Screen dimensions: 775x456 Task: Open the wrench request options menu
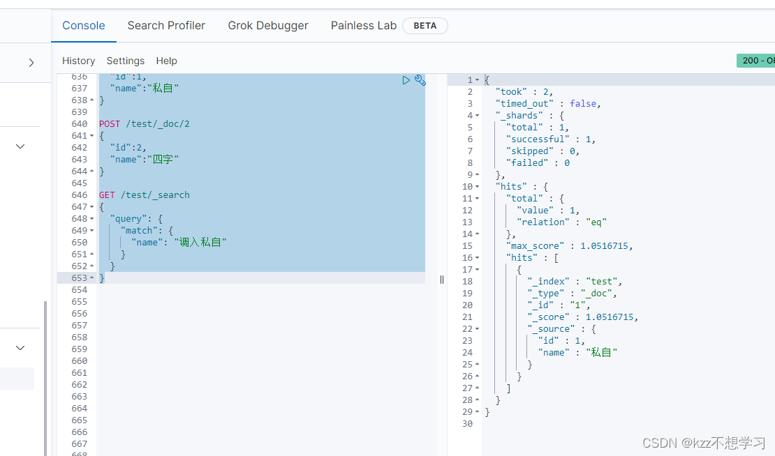point(420,80)
